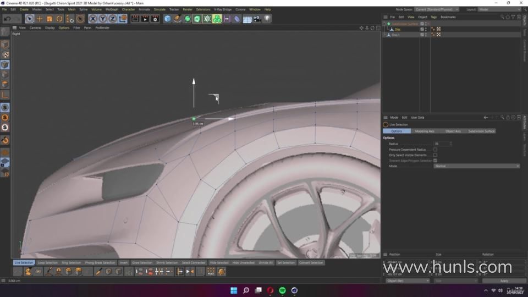Switch to Object Axis tab
The image size is (528, 297).
click(453, 131)
